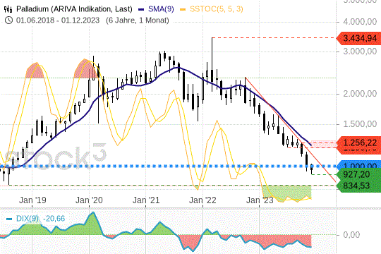The width and height of the screenshot is (381, 254).
Task: Click the clock icon beside date range
Action: [8, 20]
